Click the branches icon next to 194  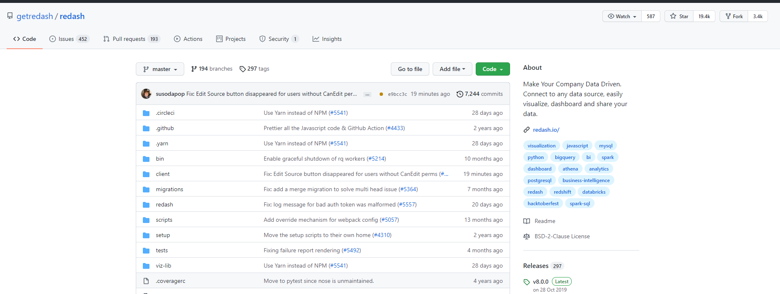(x=194, y=69)
